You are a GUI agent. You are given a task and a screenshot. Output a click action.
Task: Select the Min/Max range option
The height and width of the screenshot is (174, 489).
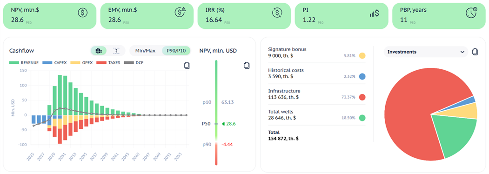click(x=146, y=51)
